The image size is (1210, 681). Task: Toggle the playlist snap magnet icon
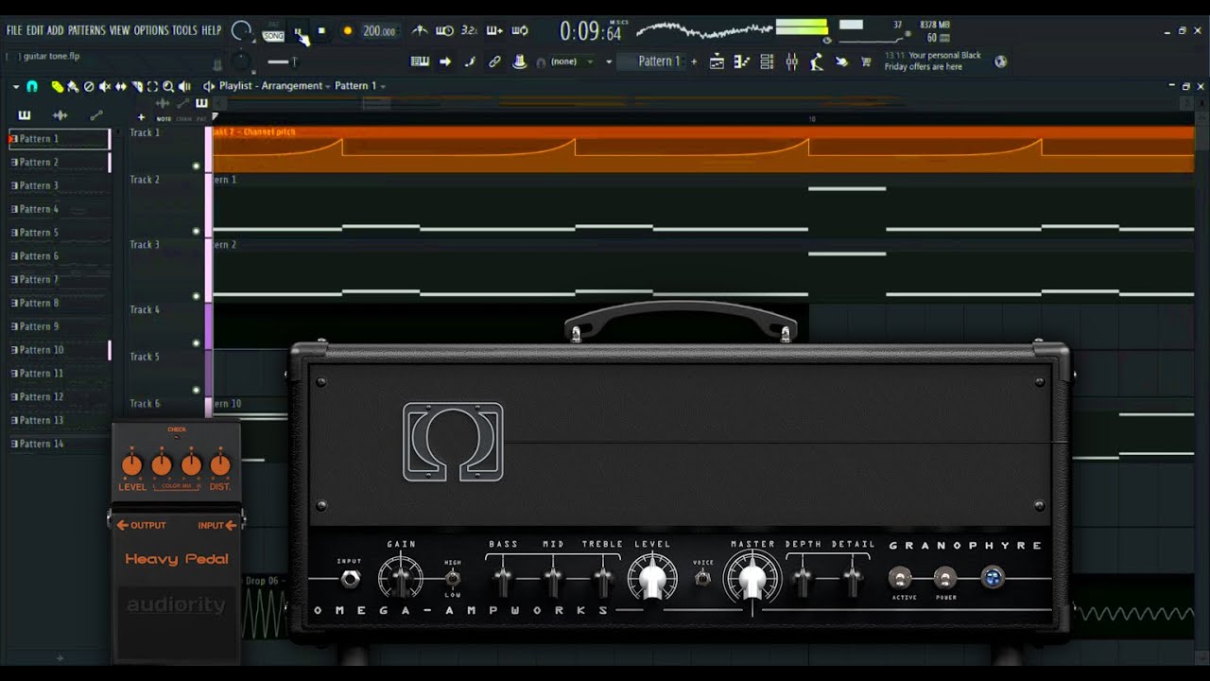(32, 86)
